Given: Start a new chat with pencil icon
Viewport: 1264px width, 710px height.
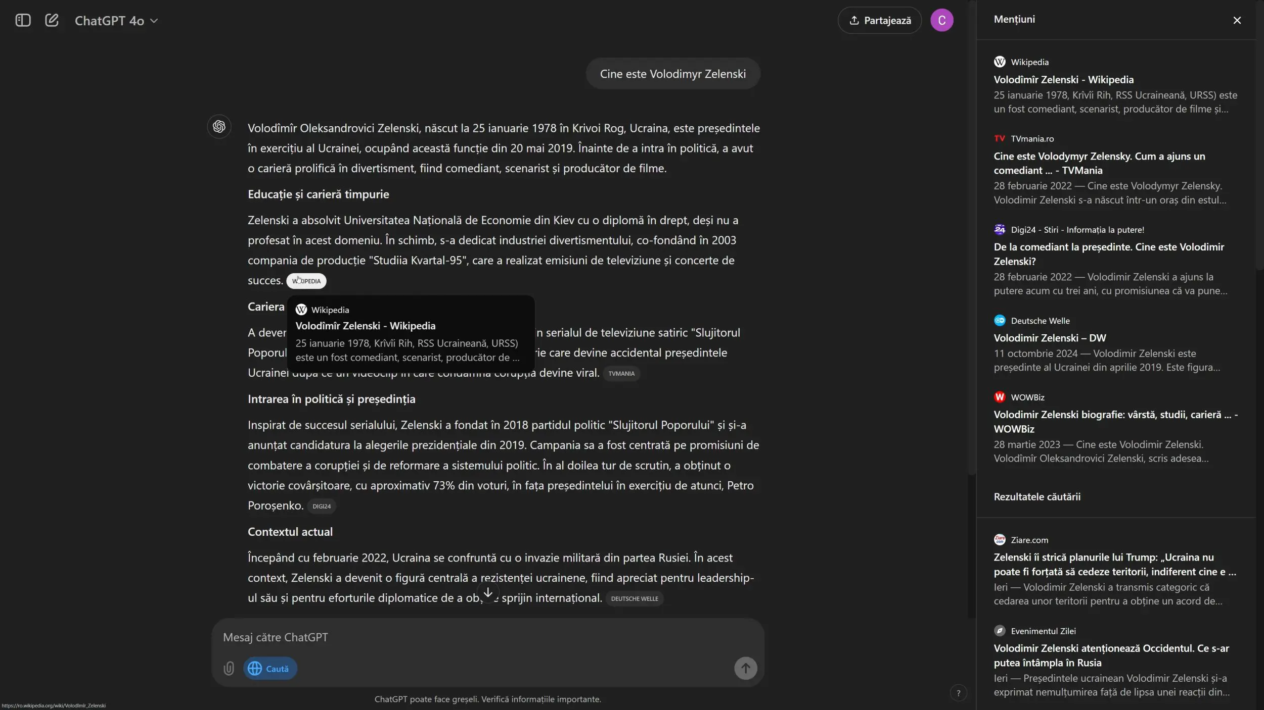Looking at the screenshot, I should click(x=52, y=20).
